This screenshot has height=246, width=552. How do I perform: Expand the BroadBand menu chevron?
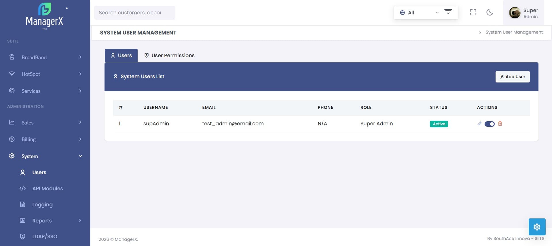[80, 57]
